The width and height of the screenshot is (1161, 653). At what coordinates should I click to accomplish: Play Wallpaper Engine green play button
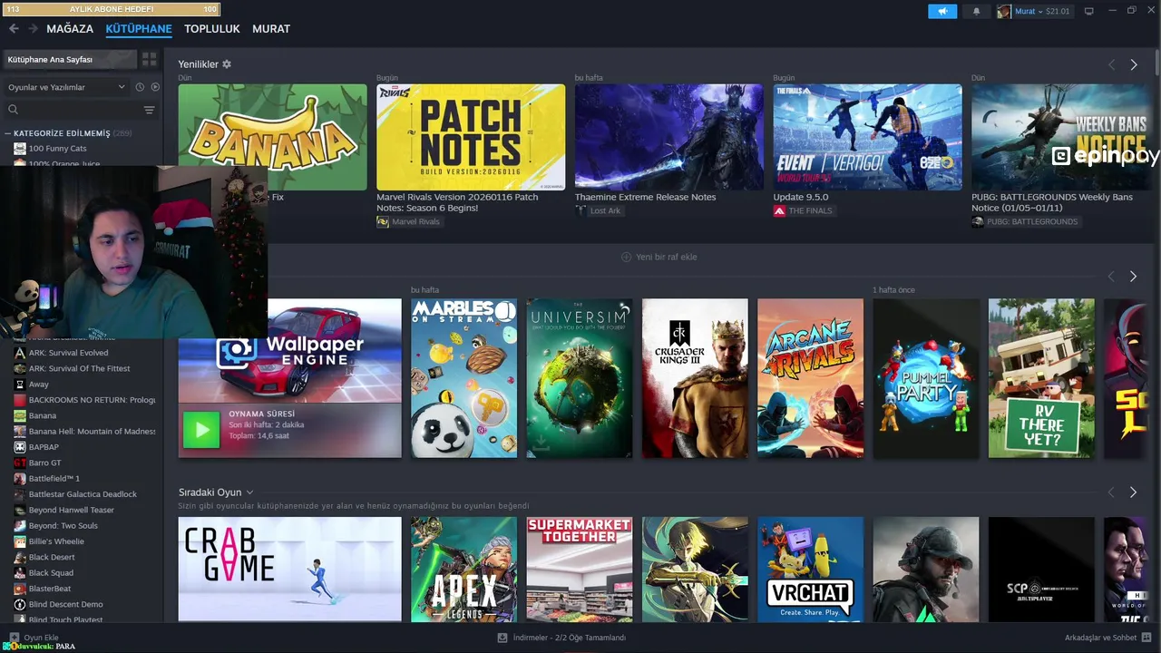(x=201, y=430)
